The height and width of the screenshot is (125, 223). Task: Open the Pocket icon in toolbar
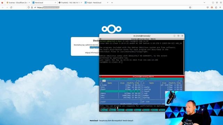(x=208, y=7)
